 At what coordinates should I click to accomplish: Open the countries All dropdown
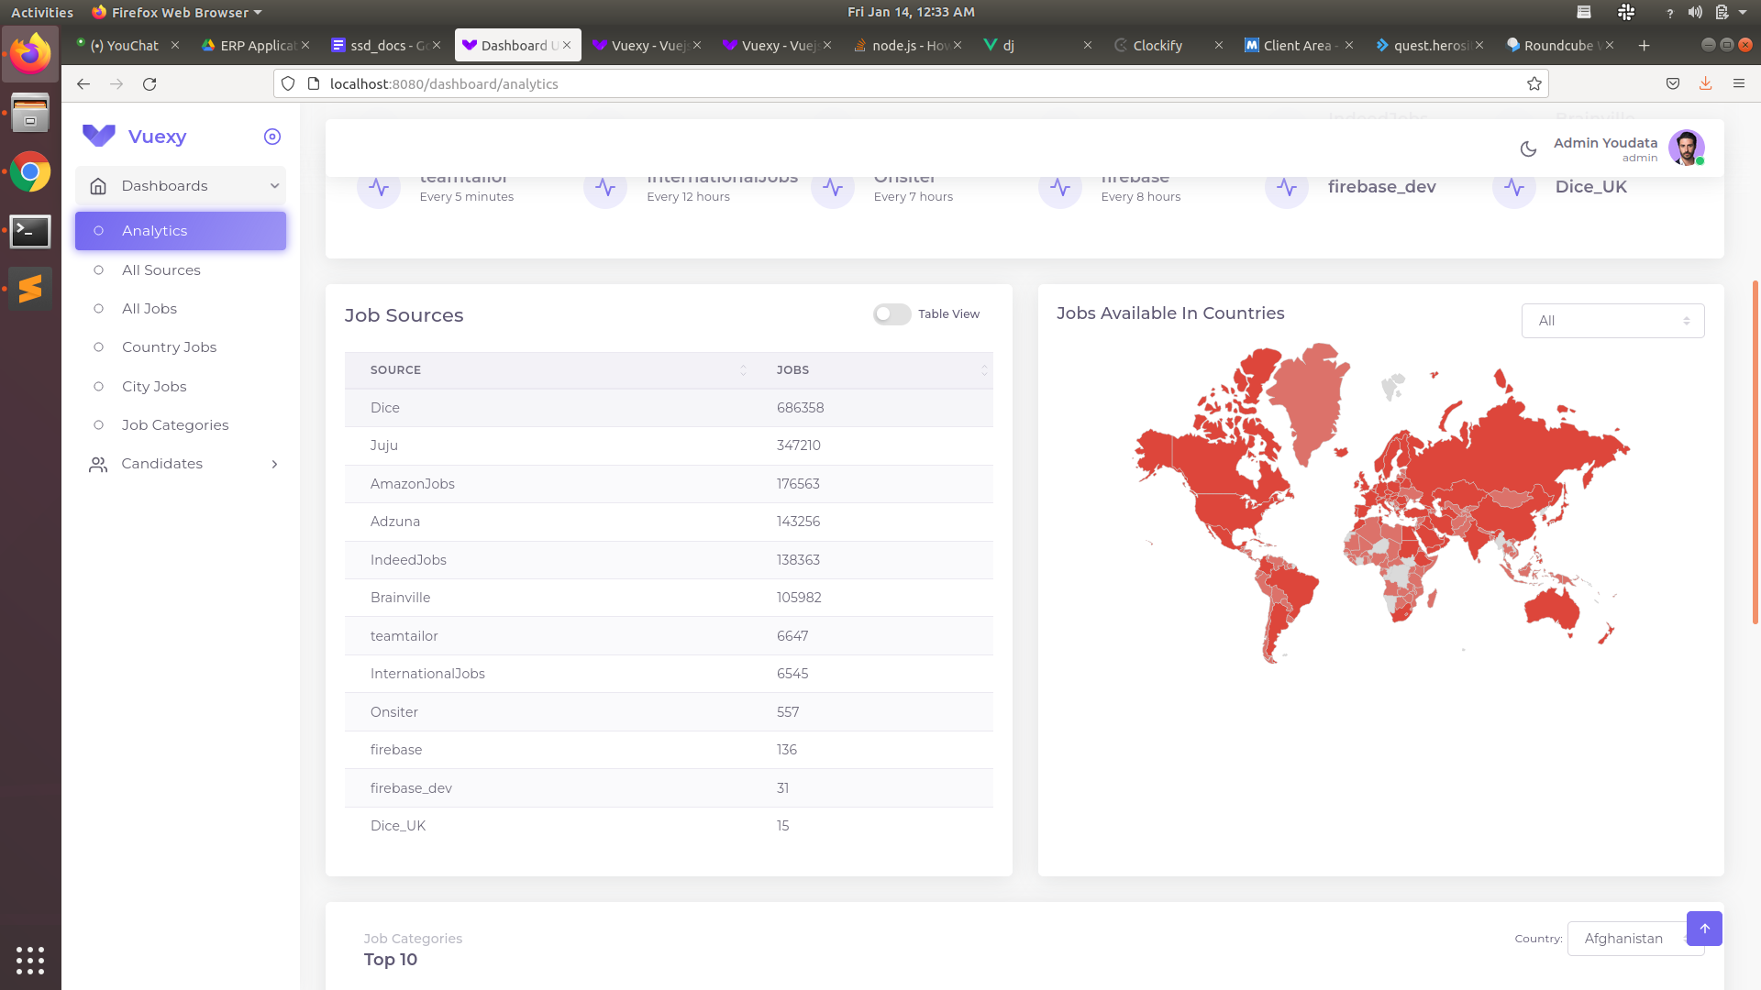[1612, 321]
